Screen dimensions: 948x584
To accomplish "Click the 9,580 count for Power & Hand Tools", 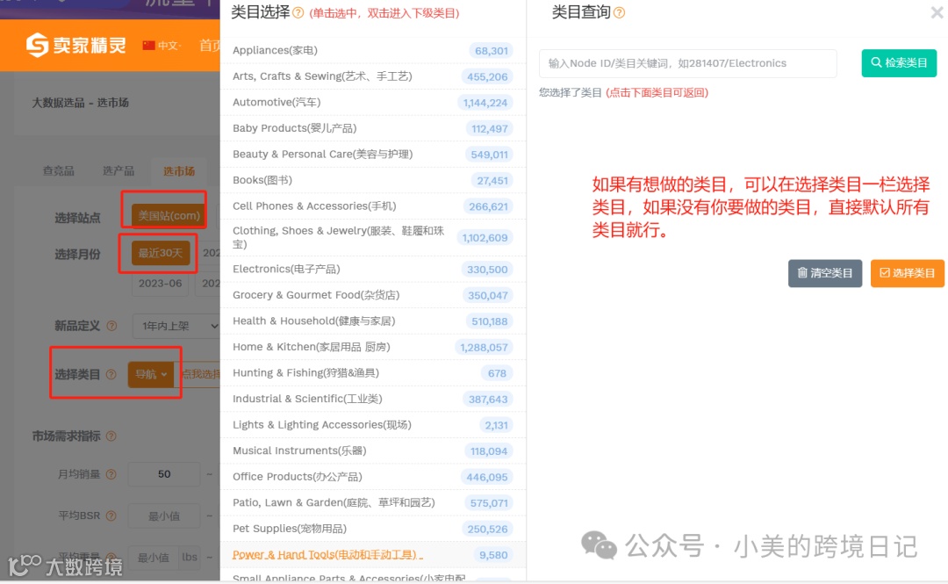I will tap(493, 555).
